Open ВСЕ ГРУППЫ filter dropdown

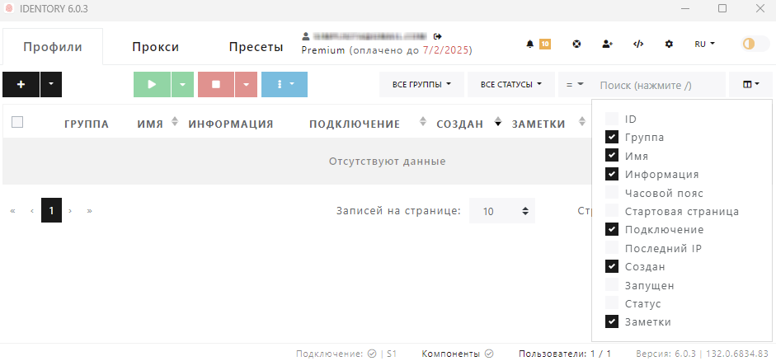(x=421, y=85)
